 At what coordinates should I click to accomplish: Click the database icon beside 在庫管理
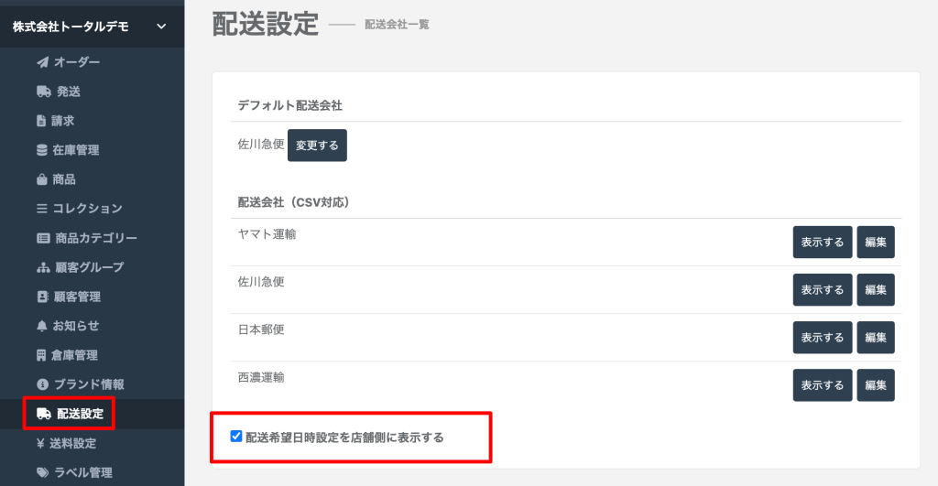(42, 150)
